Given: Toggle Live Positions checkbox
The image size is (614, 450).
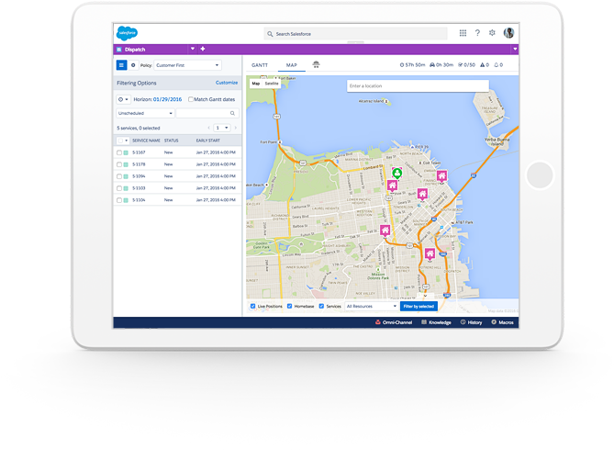Looking at the screenshot, I should [253, 306].
